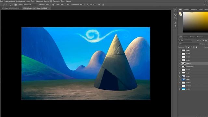Hide the Слой 2 layer
Screen dimensions: 208x117
point(180,79)
